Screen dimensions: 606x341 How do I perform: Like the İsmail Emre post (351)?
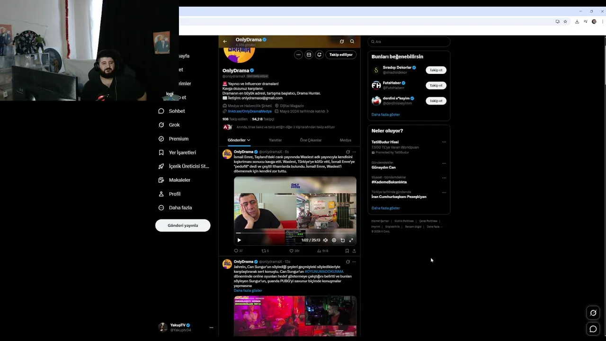click(x=294, y=251)
